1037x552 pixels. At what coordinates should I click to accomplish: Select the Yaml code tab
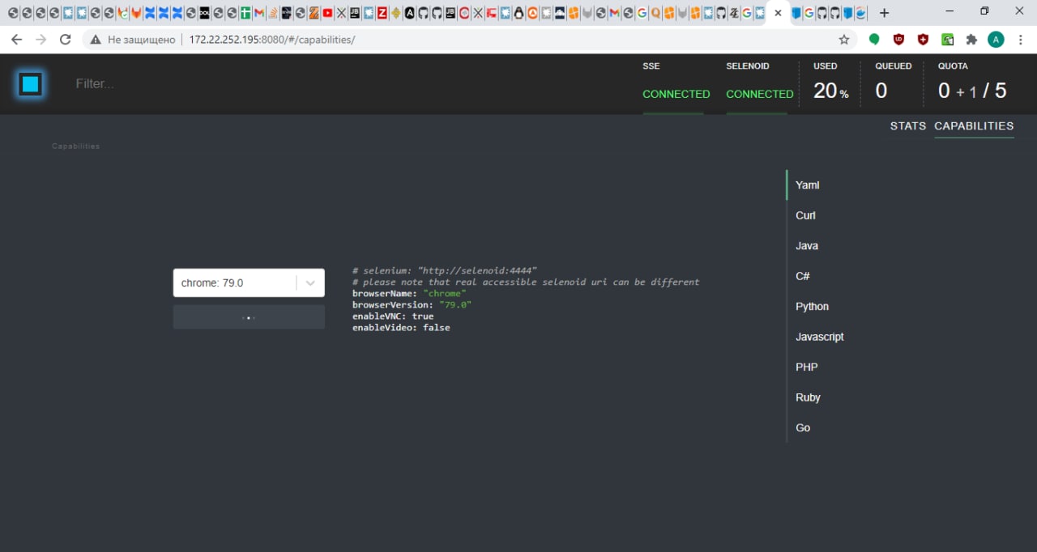coord(808,185)
